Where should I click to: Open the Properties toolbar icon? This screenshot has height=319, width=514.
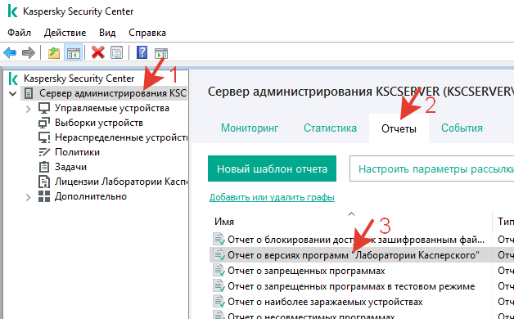pyautogui.click(x=117, y=52)
